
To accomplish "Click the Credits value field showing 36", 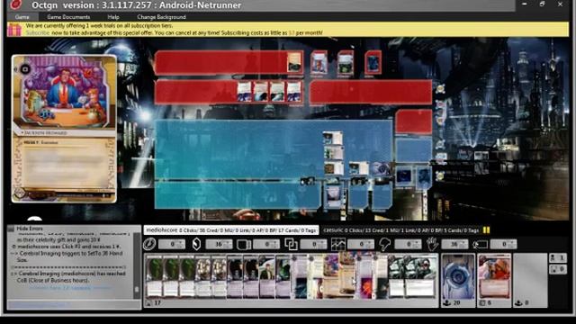I will click(x=219, y=244).
